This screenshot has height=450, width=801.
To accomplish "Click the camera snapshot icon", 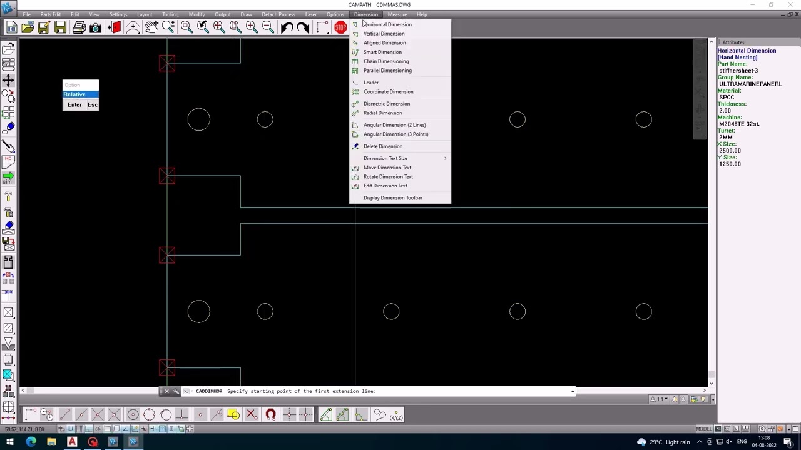I will [x=95, y=27].
